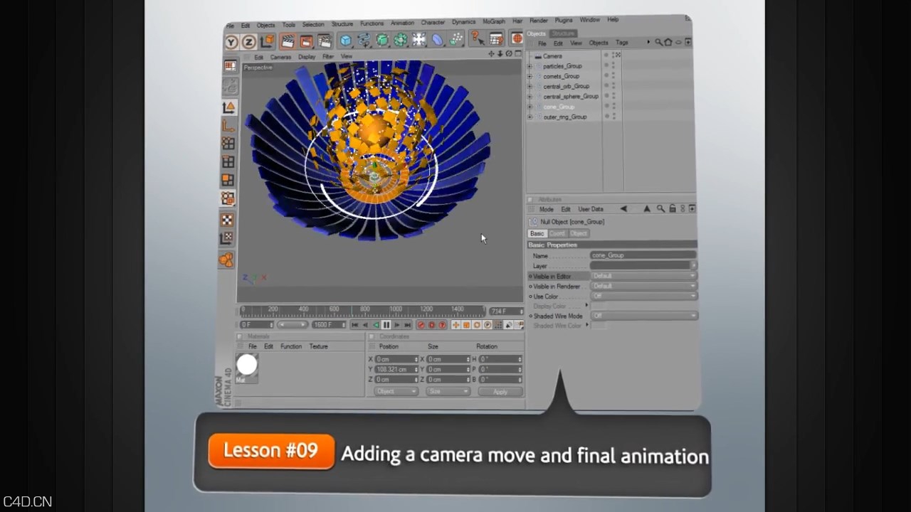Click the Mat material preview sphere
Viewport: 911px width, 512px height.
click(x=247, y=365)
